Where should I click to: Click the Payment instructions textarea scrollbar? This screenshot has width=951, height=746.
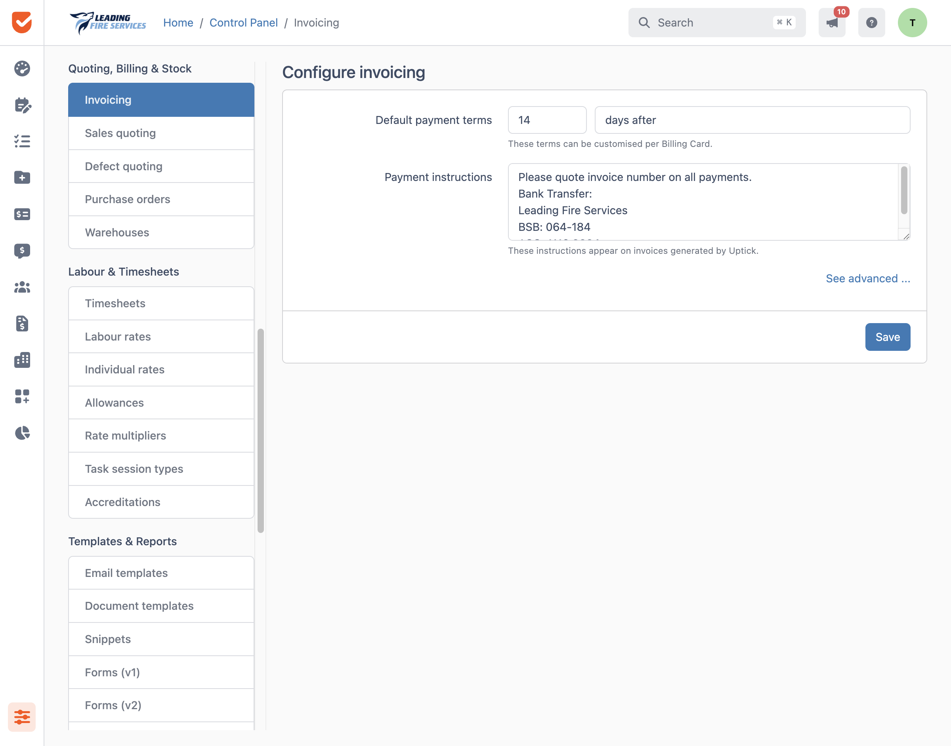[x=904, y=191]
